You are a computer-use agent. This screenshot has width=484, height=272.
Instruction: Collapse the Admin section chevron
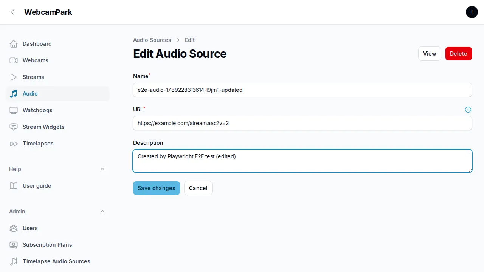point(102,212)
